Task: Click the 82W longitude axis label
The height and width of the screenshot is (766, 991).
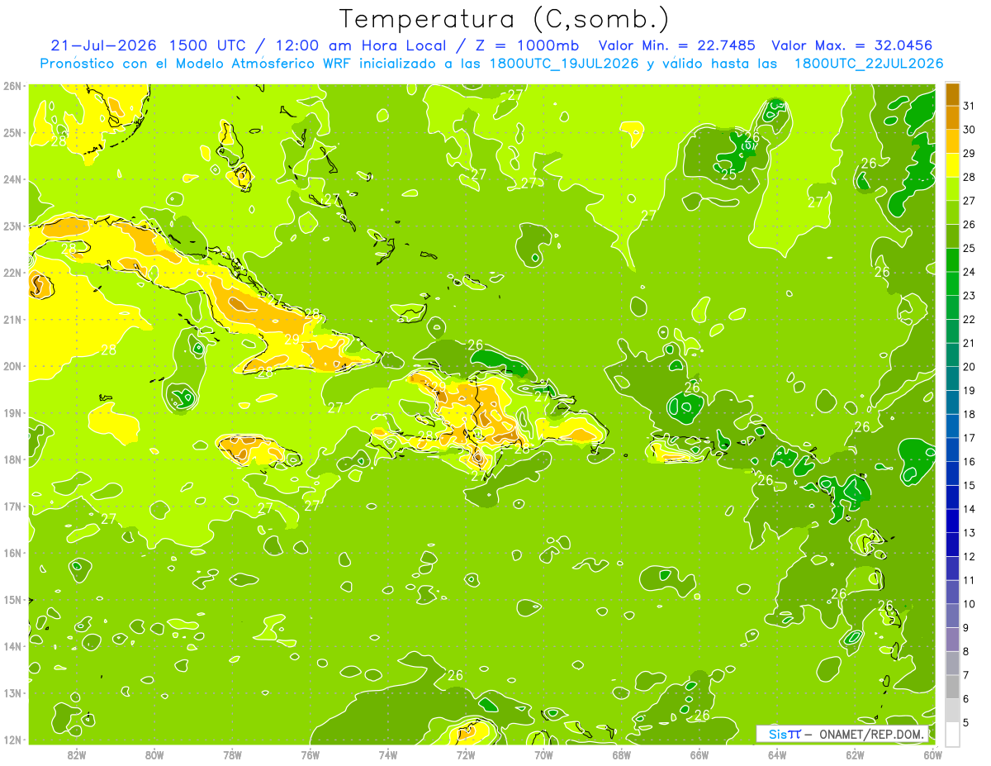Action: 77,754
